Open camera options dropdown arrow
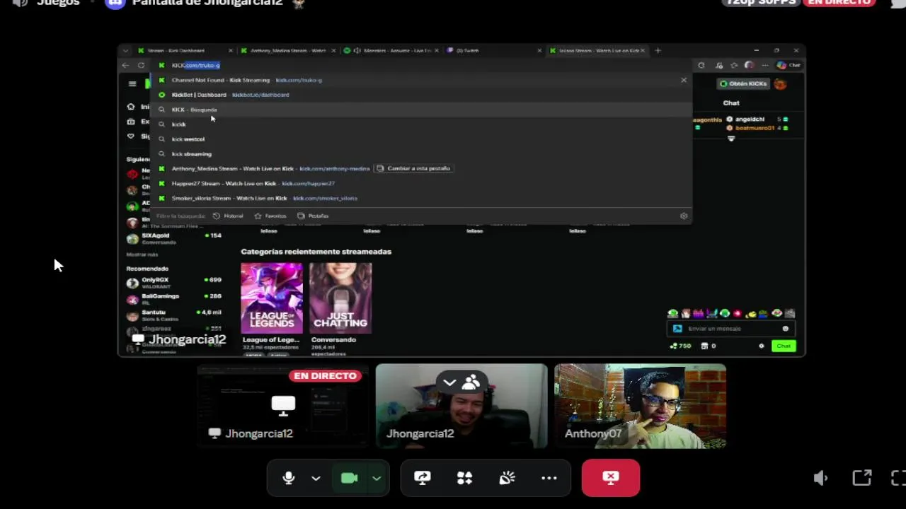This screenshot has height=509, width=906. click(377, 478)
